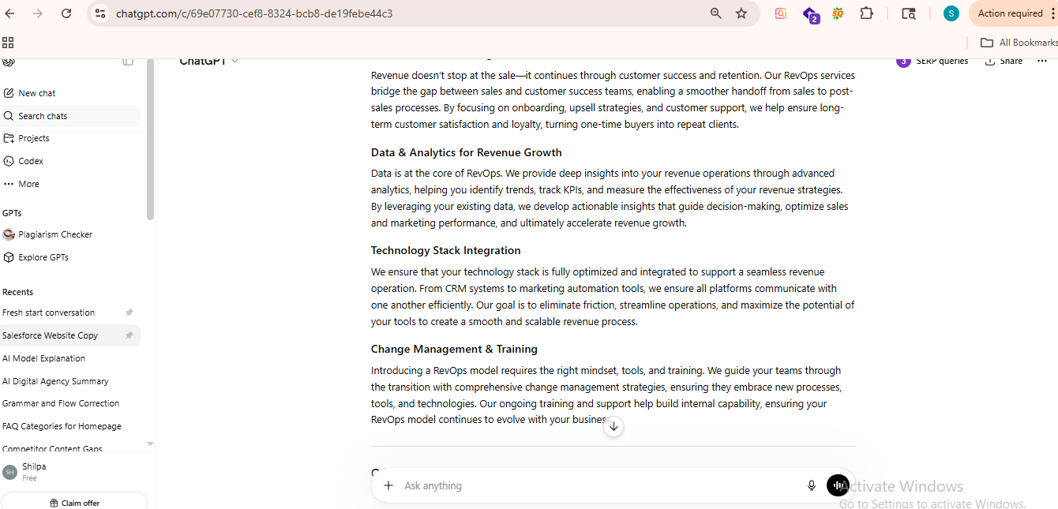The height and width of the screenshot is (509, 1058).
Task: Open the blue extension with badge 2
Action: [x=810, y=14]
